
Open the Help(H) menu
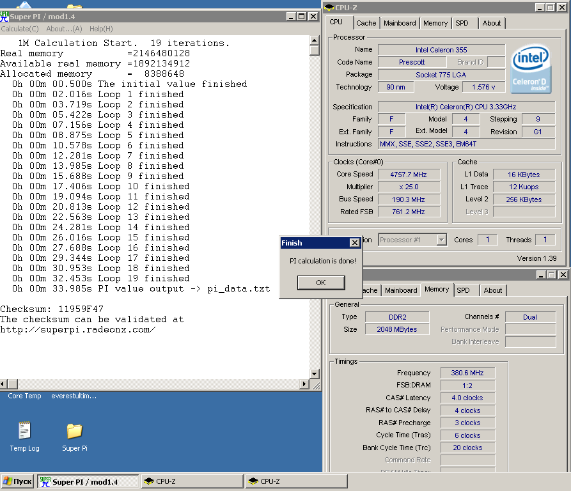(101, 29)
